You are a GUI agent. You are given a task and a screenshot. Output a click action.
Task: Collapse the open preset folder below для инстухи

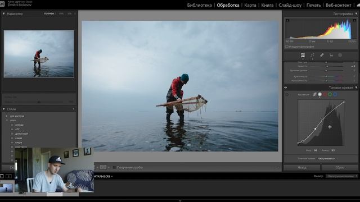click(7, 120)
